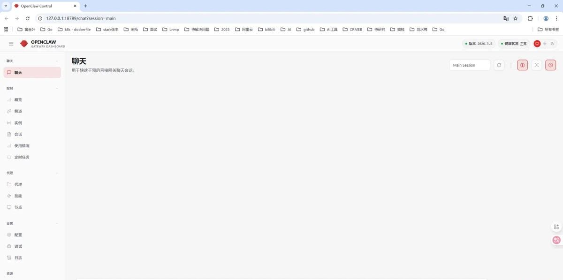Open browser extensions puzzle icon
The width and height of the screenshot is (563, 280).
pyautogui.click(x=530, y=18)
